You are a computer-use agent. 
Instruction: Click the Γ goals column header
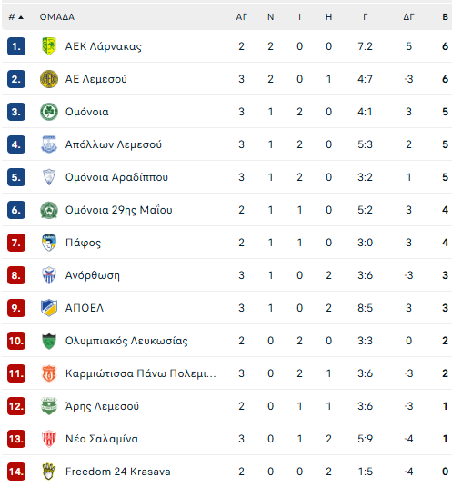[x=366, y=16]
